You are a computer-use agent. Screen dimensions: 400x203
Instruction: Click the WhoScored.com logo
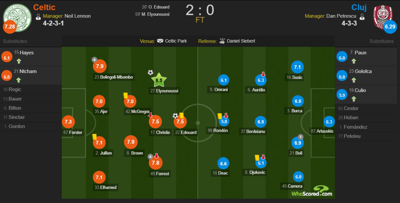coord(312,191)
